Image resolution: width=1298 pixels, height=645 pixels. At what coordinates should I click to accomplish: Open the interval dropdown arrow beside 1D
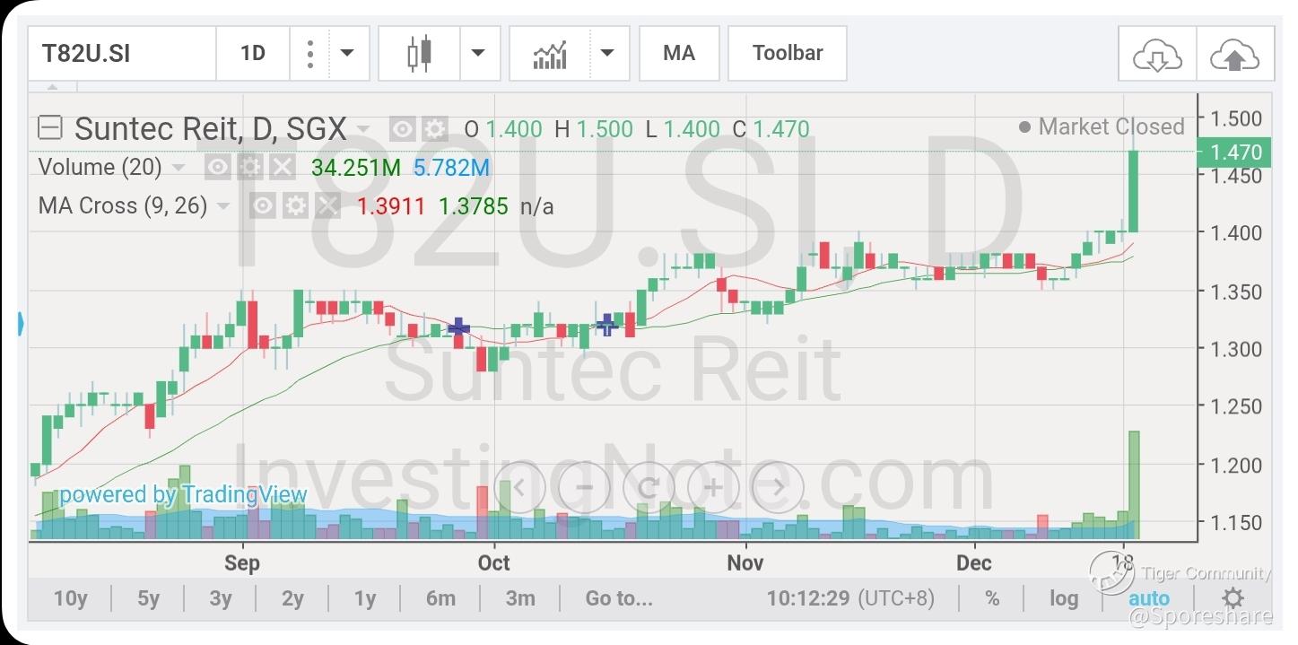point(347,53)
